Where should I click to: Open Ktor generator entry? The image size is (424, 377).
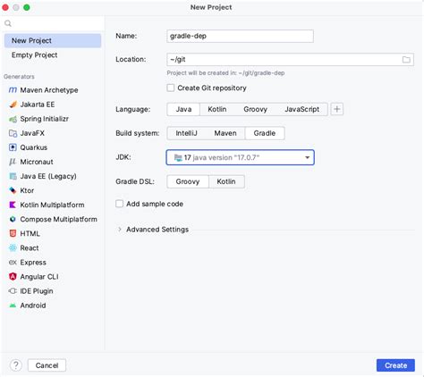point(53,190)
